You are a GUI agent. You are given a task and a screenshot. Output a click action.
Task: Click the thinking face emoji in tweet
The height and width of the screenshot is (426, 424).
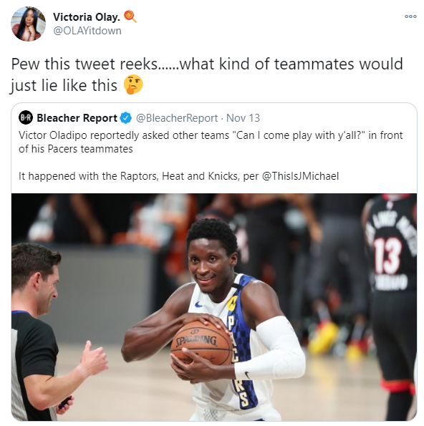coord(133,84)
